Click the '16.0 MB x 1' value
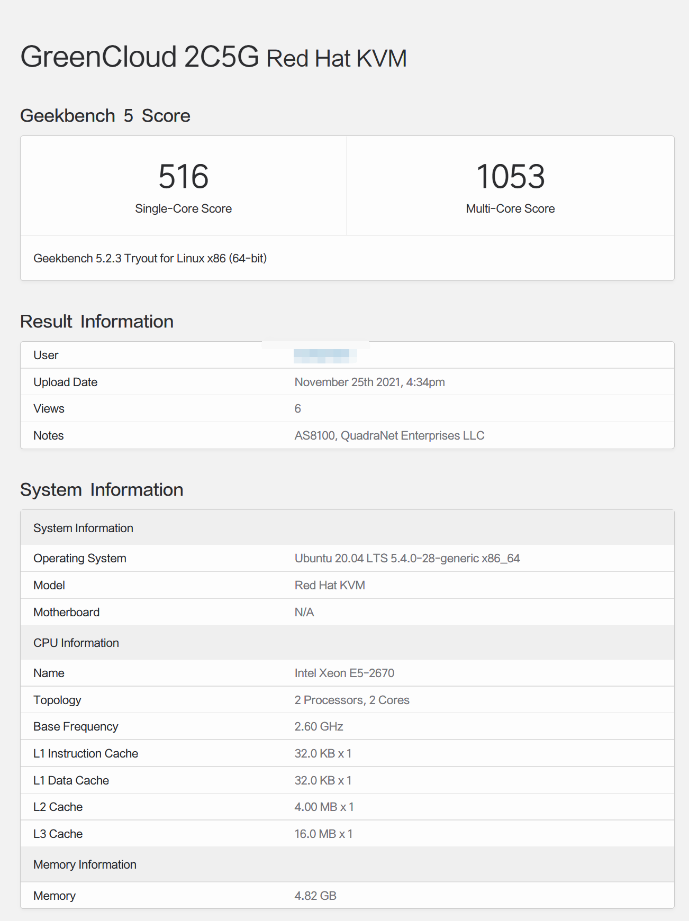689x921 pixels. tap(323, 834)
